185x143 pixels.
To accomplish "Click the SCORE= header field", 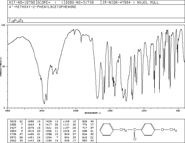I will pyautogui.click(x=50, y=2).
